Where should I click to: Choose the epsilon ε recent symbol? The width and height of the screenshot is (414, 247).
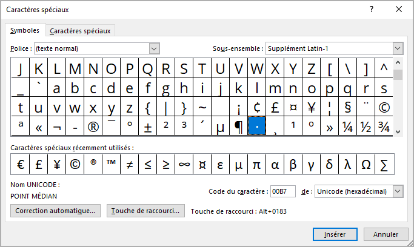[x=221, y=164]
